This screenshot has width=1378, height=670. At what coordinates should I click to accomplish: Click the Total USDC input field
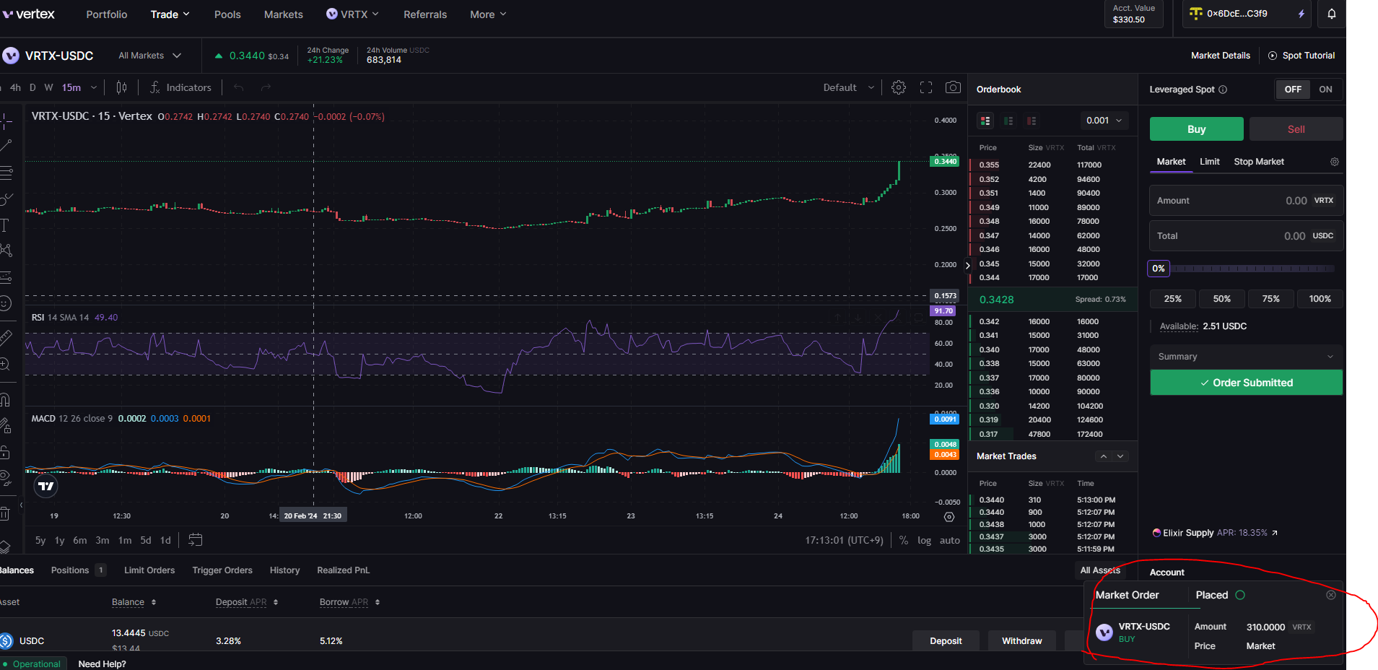(x=1246, y=236)
